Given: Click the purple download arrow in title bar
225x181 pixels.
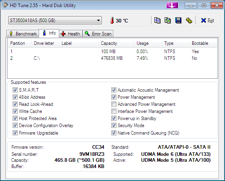Looking at the screenshot, I should pos(172,6).
